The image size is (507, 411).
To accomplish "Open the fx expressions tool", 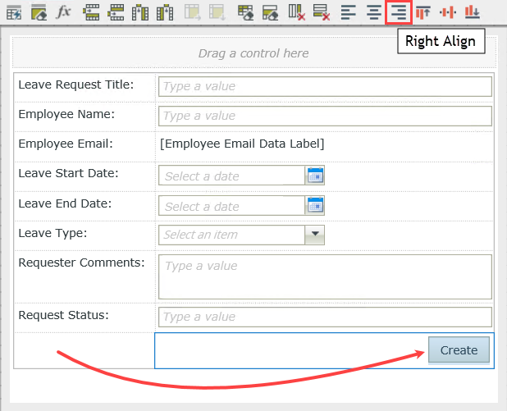I will [63, 12].
